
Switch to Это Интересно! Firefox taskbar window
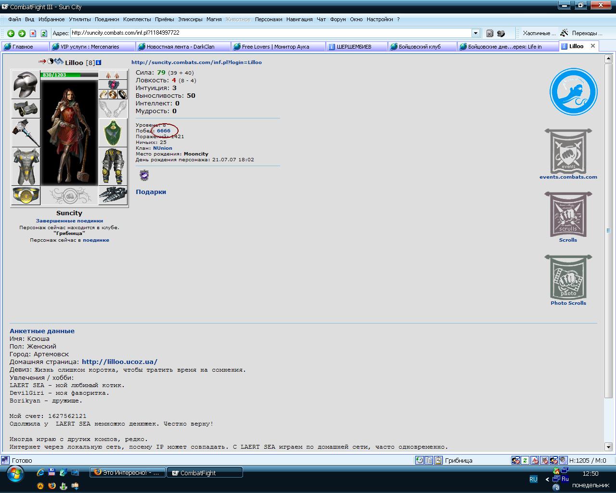pyautogui.click(x=128, y=473)
